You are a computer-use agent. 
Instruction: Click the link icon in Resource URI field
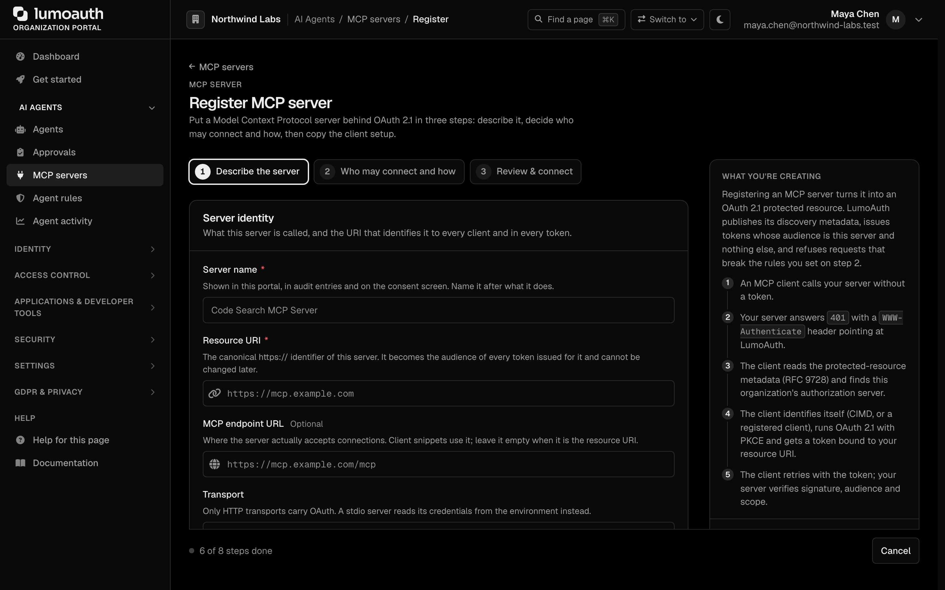pyautogui.click(x=214, y=393)
